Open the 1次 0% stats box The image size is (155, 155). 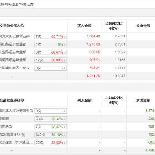click(50, 44)
